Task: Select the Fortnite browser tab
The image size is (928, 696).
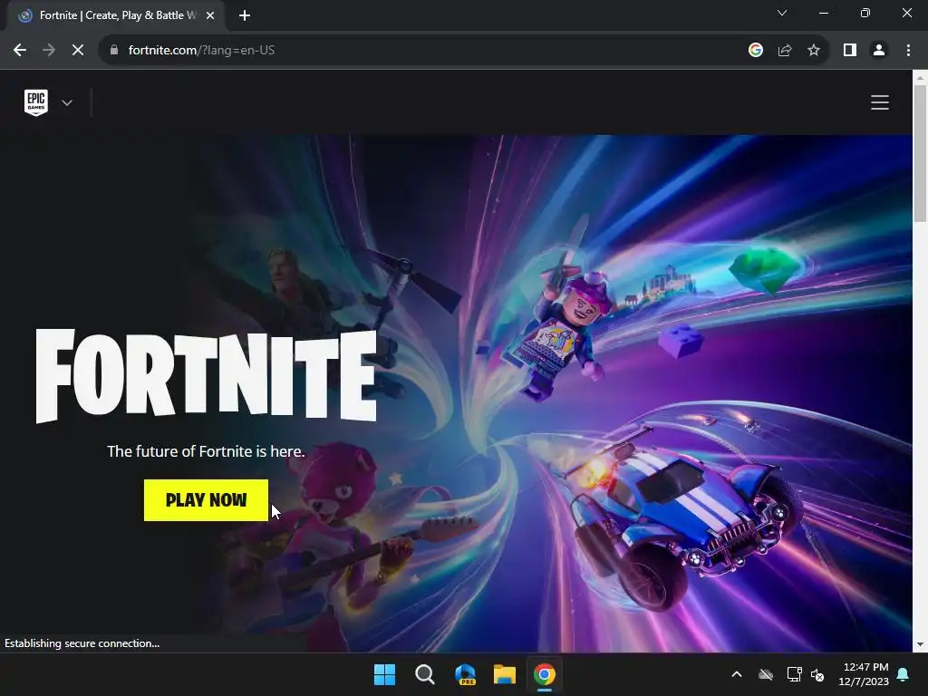Action: 116,15
